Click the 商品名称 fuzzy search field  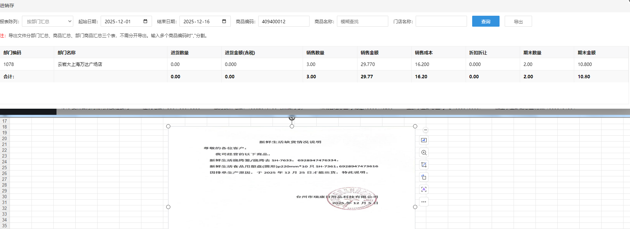(x=362, y=21)
